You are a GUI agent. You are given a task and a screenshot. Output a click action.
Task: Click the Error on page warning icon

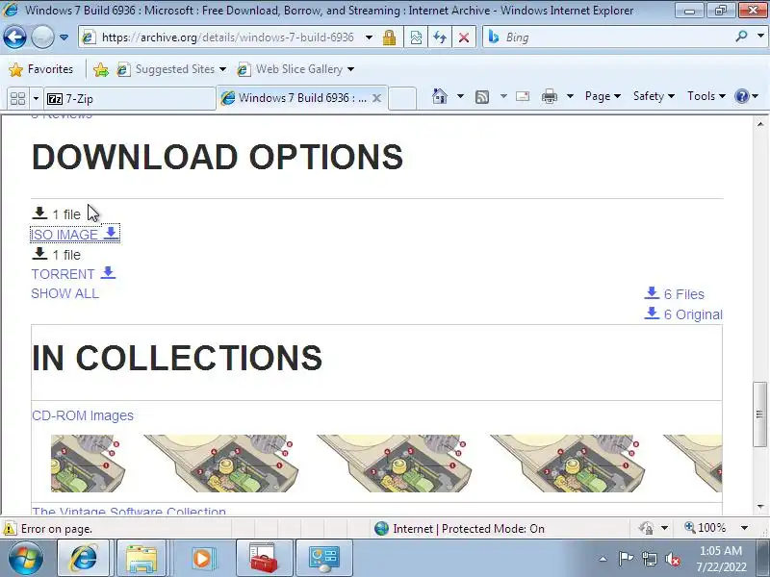point(9,529)
